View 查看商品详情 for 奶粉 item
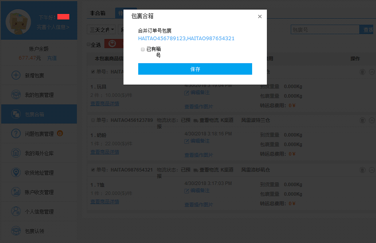The height and width of the screenshot is (243, 376). 105,152
